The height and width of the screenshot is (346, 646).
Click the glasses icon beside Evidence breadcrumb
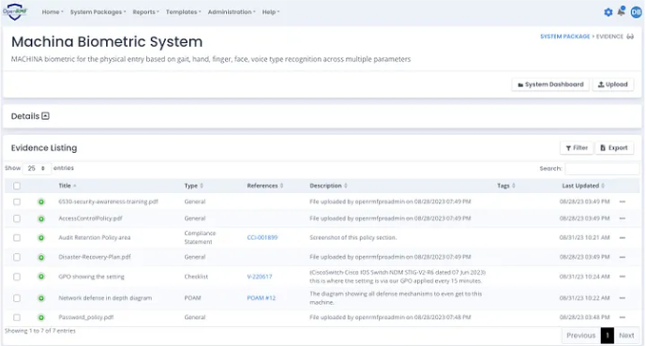[630, 37]
